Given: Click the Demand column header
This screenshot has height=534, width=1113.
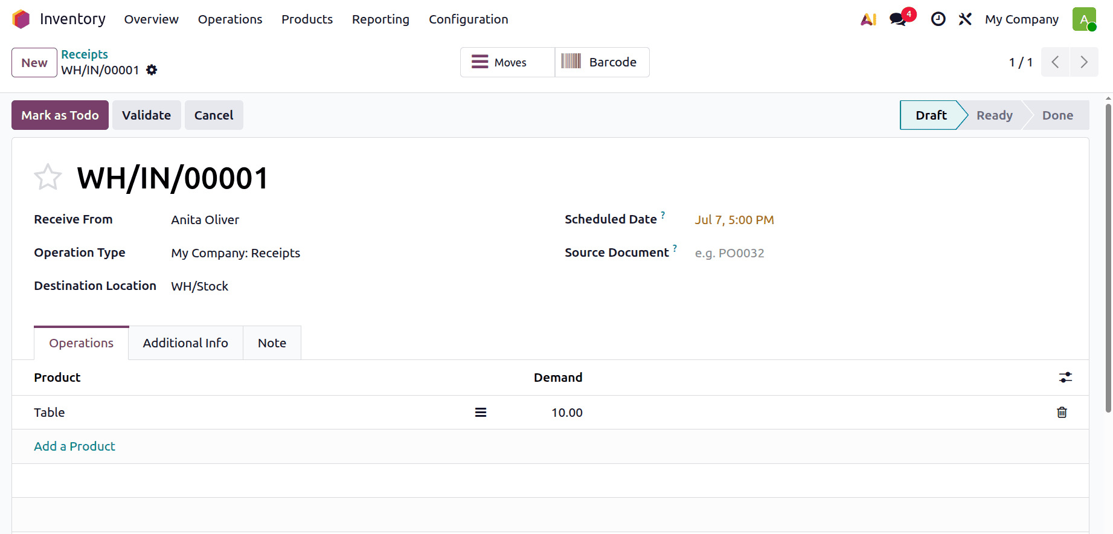Looking at the screenshot, I should coord(558,378).
